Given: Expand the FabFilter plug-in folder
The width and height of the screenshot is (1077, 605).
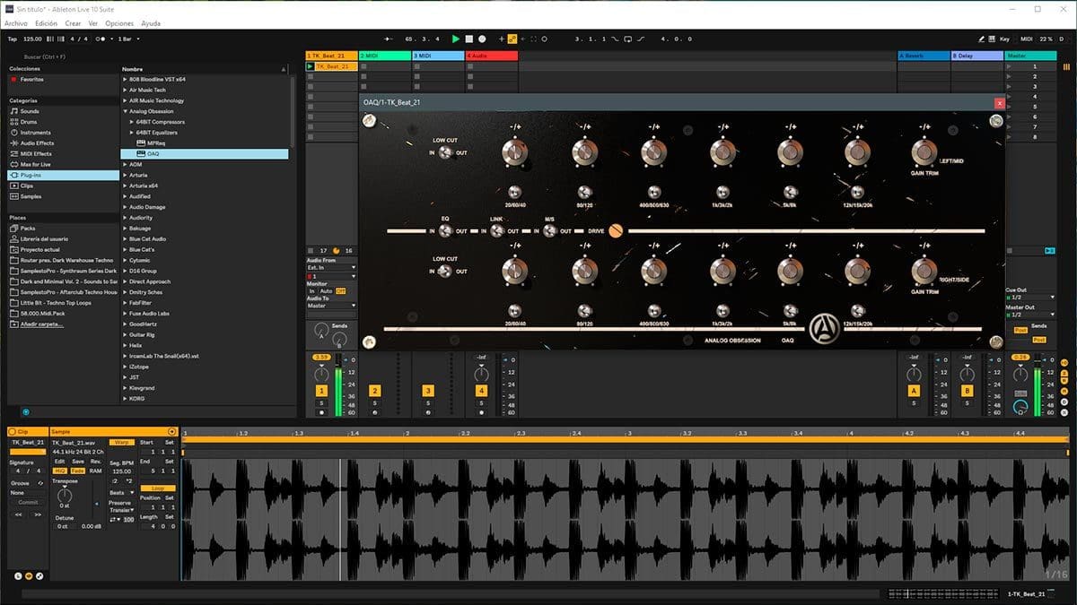Looking at the screenshot, I should (126, 303).
